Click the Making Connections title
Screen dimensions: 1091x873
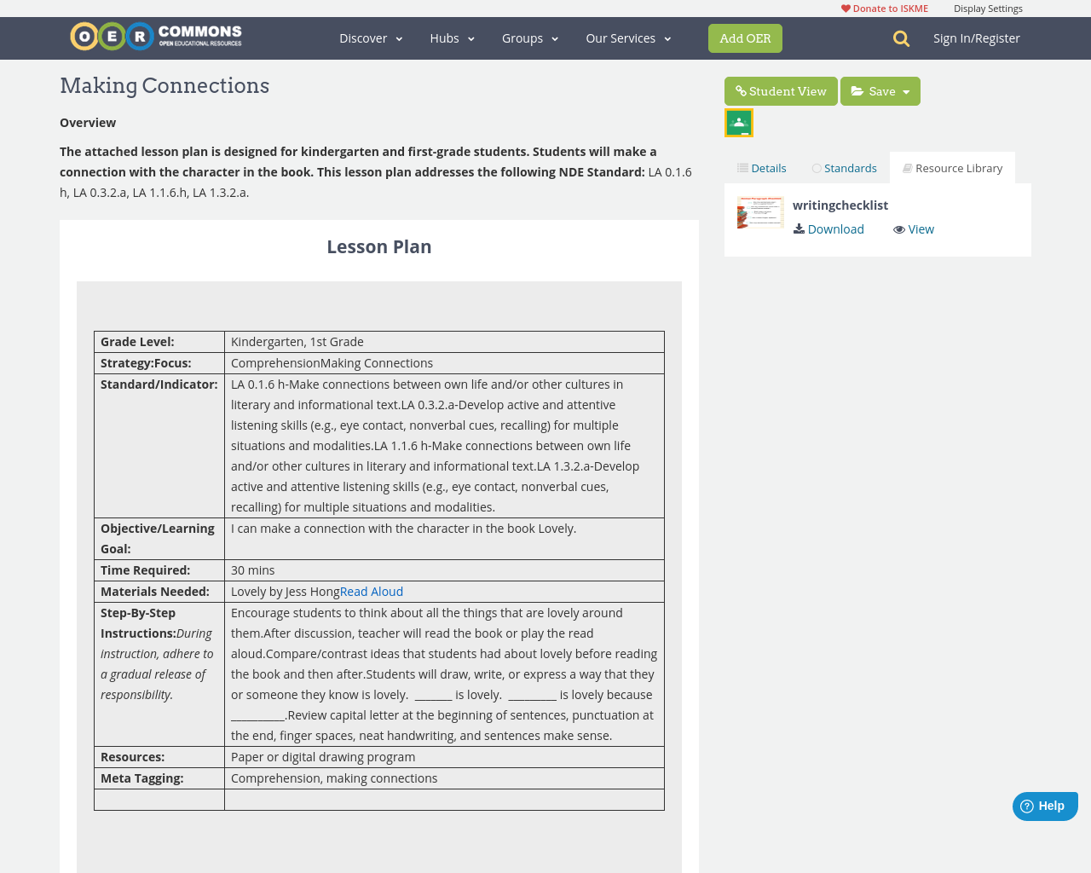pos(165,86)
